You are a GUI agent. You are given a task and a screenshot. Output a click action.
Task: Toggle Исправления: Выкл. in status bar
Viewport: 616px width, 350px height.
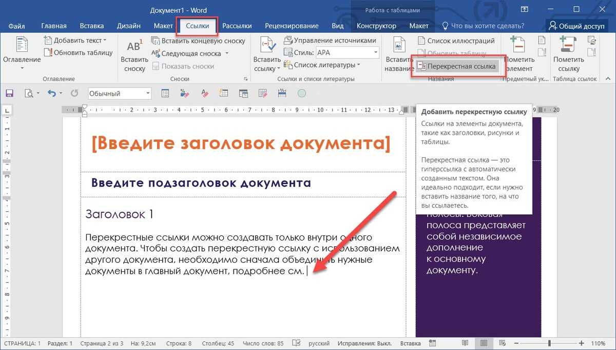(x=365, y=343)
